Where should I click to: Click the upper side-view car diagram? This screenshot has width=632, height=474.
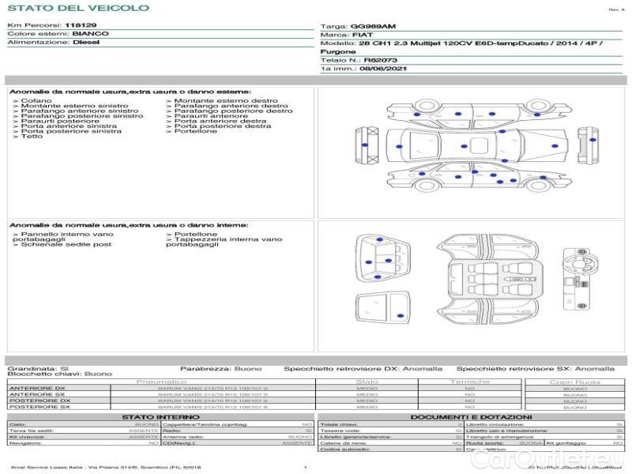[472, 115]
